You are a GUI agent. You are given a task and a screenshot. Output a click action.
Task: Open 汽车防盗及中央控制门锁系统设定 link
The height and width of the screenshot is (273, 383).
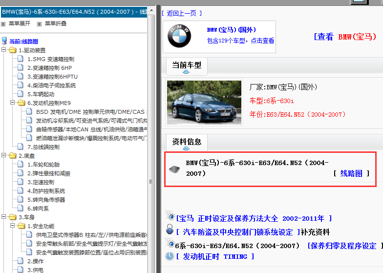click(x=238, y=232)
